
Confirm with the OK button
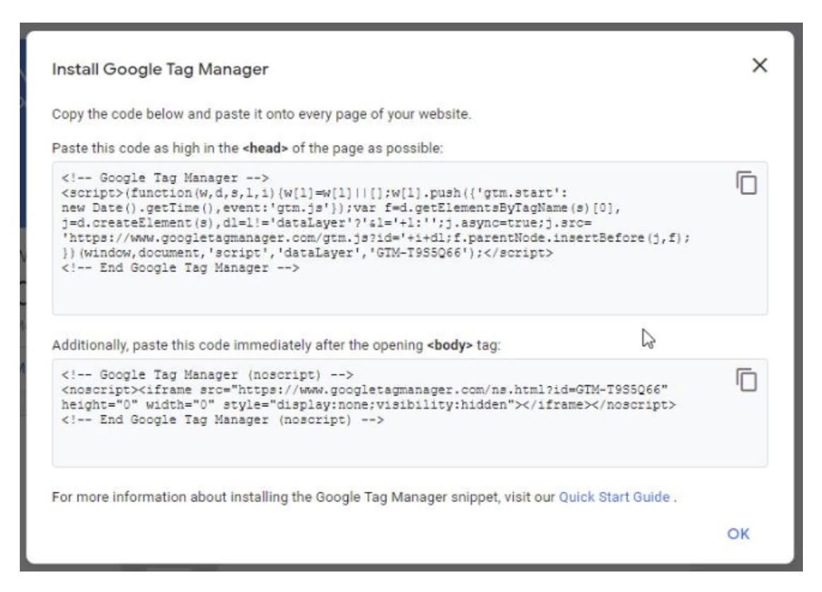tap(738, 534)
